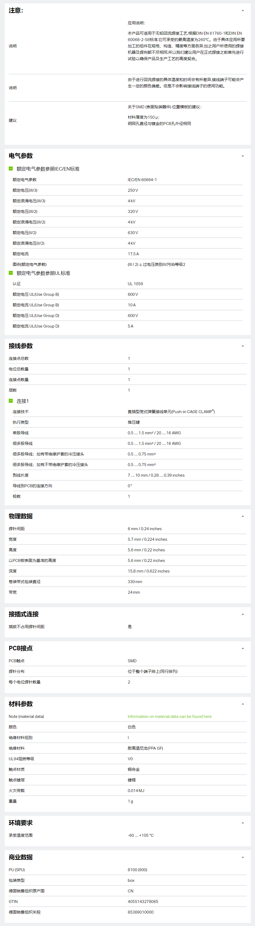The height and width of the screenshot is (926, 255).
Task: Click the 接线参数 section heading
Action: click(x=21, y=346)
